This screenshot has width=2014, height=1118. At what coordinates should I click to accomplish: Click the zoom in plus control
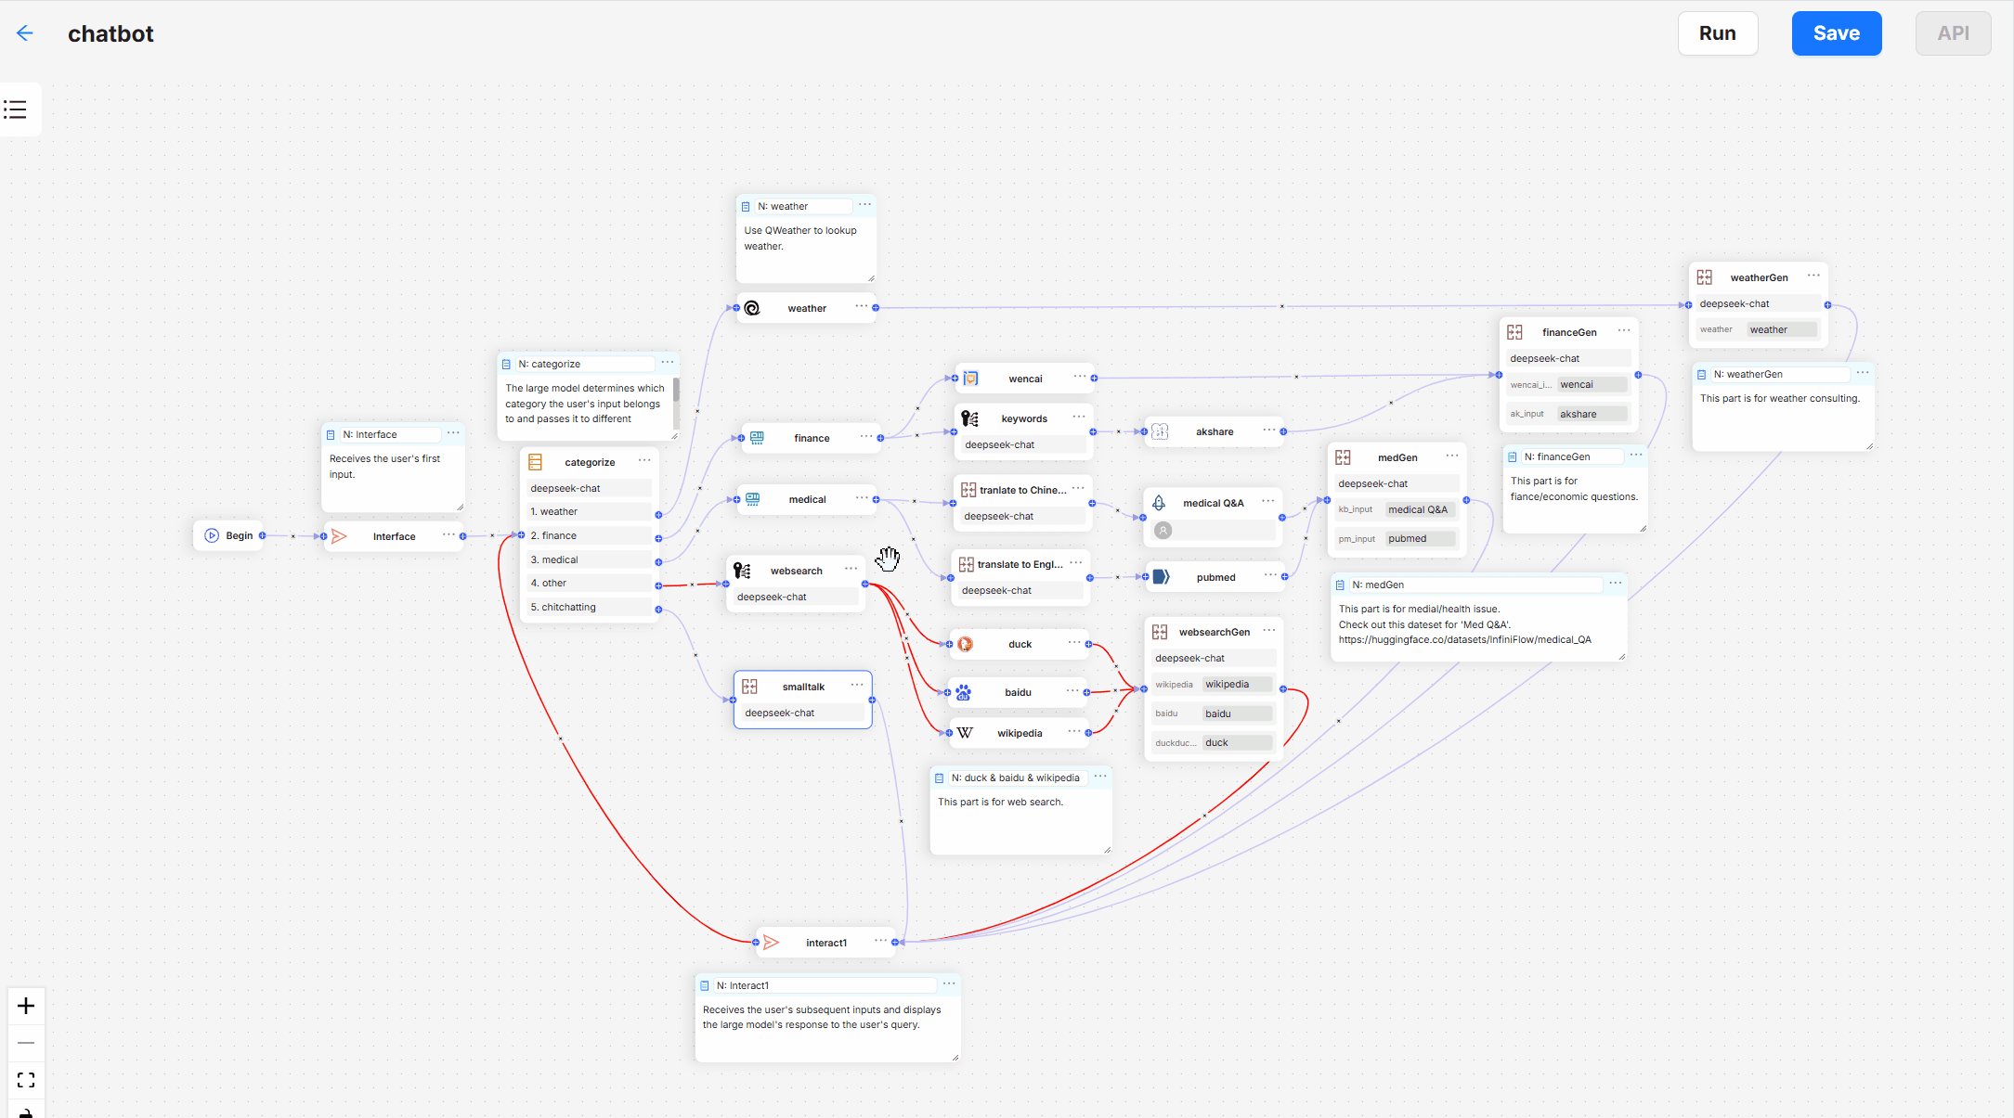[x=26, y=1006]
